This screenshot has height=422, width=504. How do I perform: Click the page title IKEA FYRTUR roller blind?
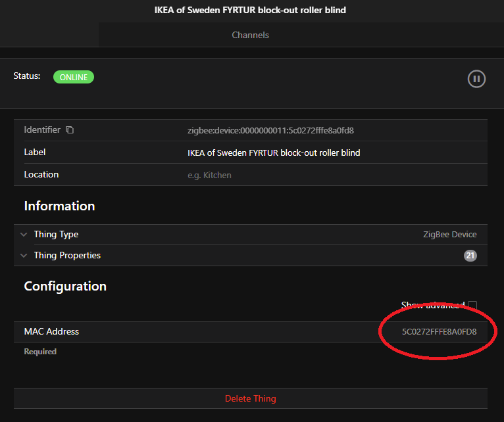click(250, 10)
